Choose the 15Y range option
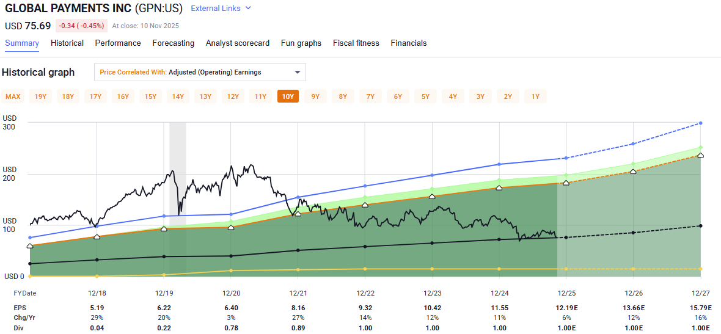 pos(150,96)
